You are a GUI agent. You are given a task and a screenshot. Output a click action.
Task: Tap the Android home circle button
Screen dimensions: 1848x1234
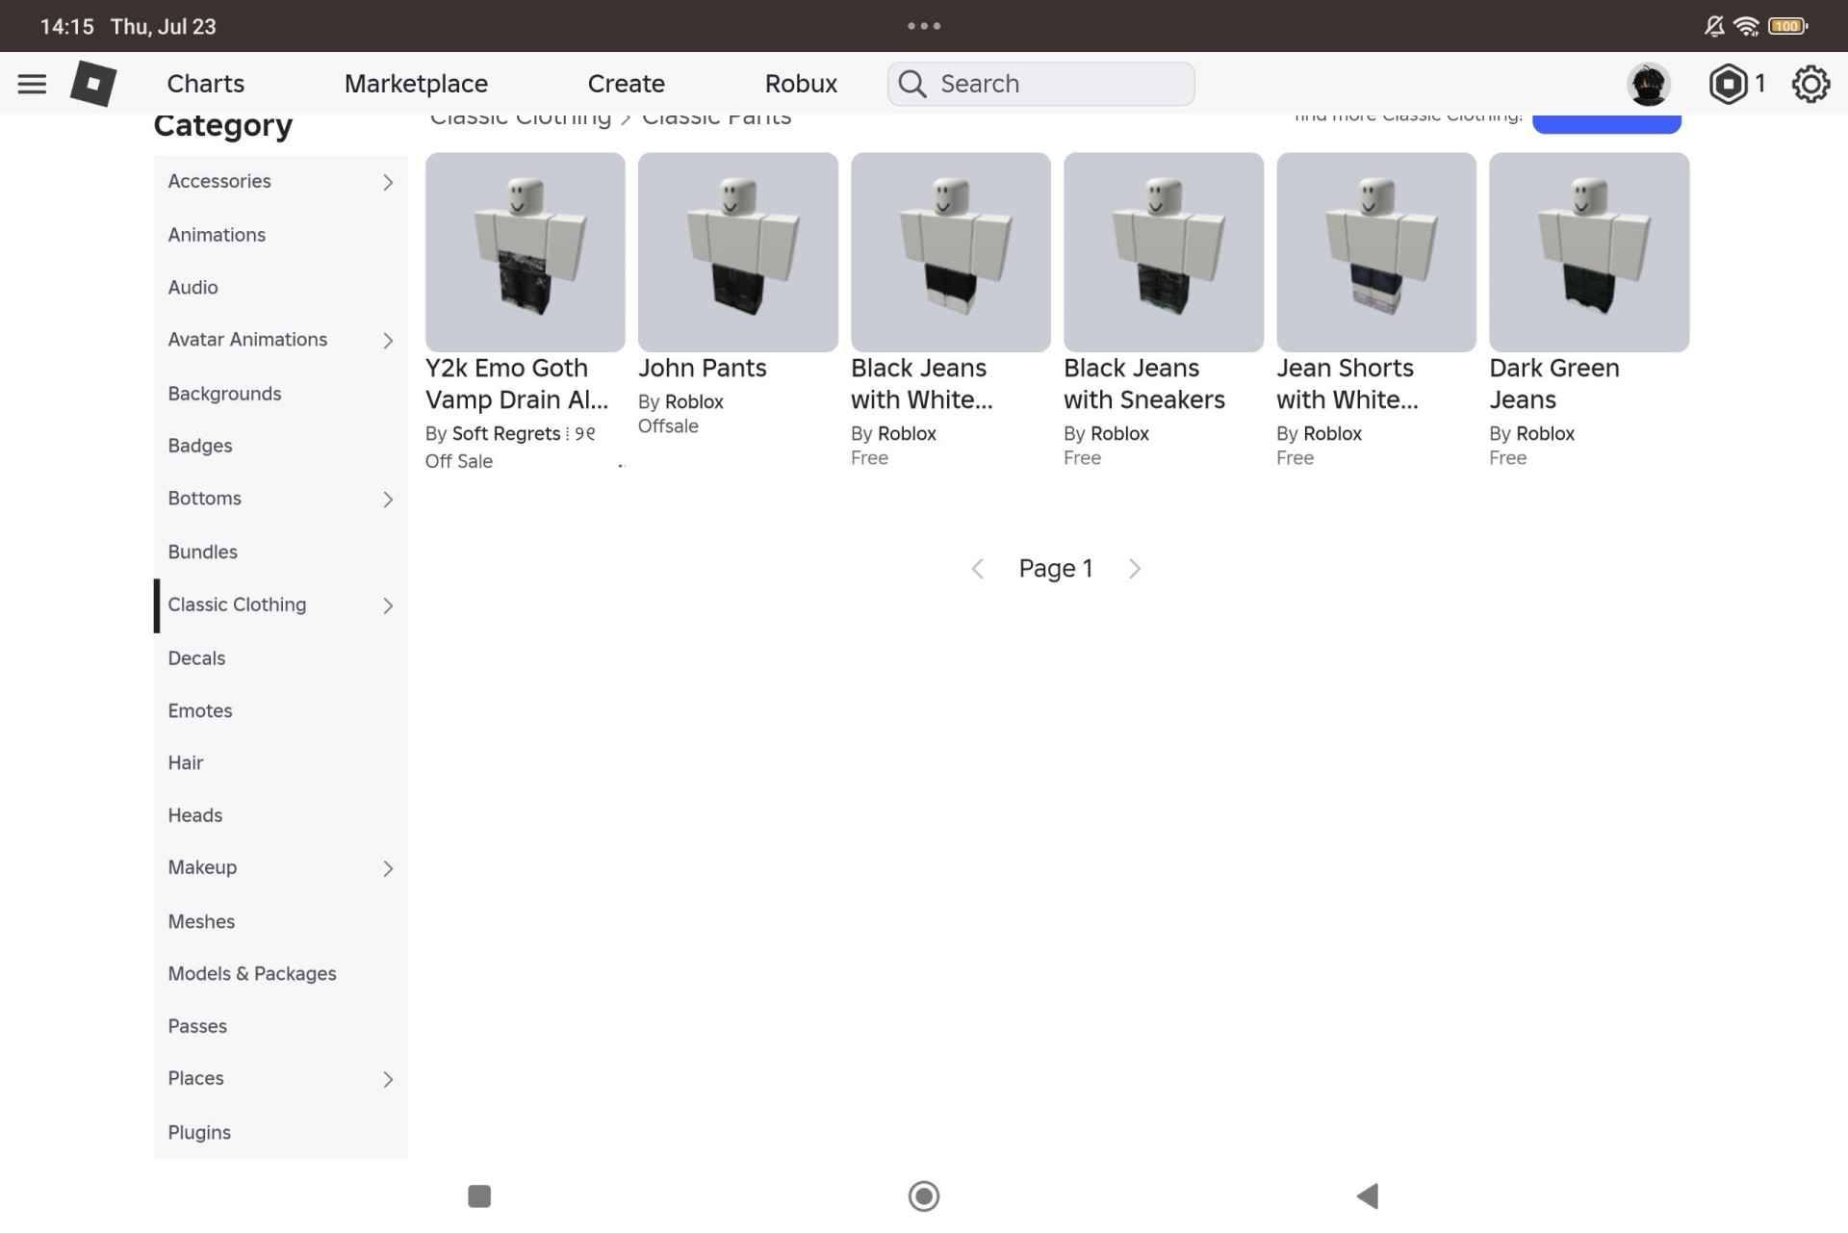[924, 1195]
